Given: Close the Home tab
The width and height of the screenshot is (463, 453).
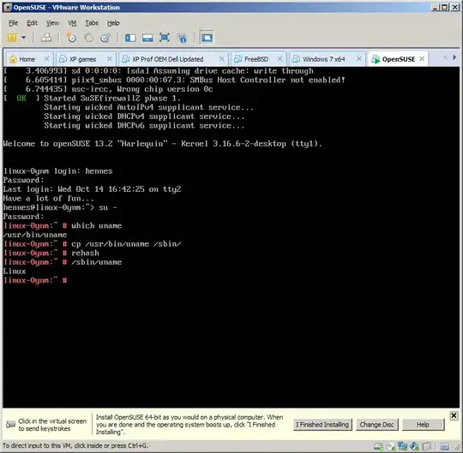Looking at the screenshot, I should (46, 59).
